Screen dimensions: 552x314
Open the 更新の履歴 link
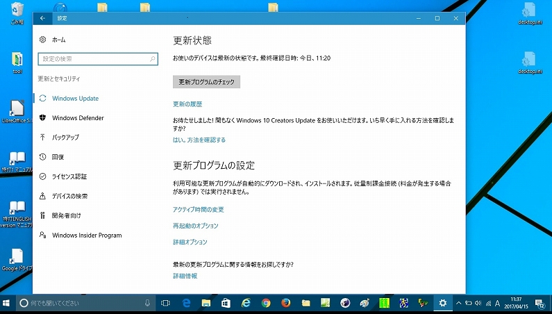point(187,104)
